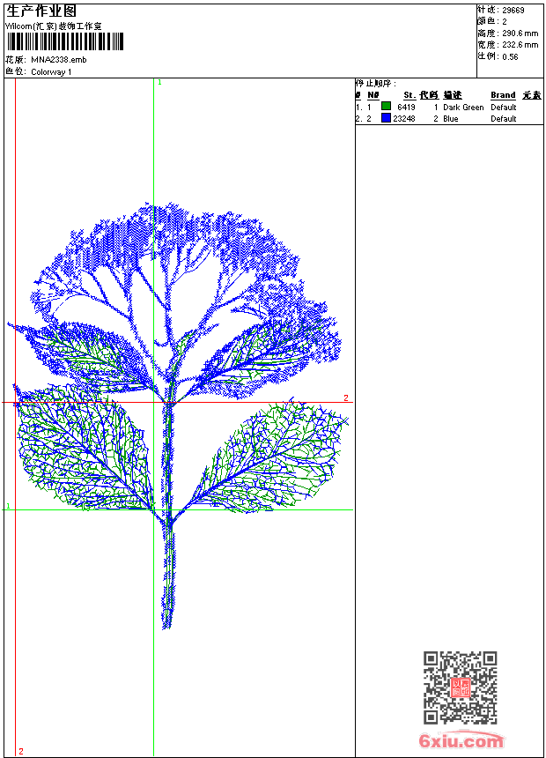Viewport: 546px width, 758px height.
Task: Select the MNA2338.emb file name
Action: coord(59,60)
